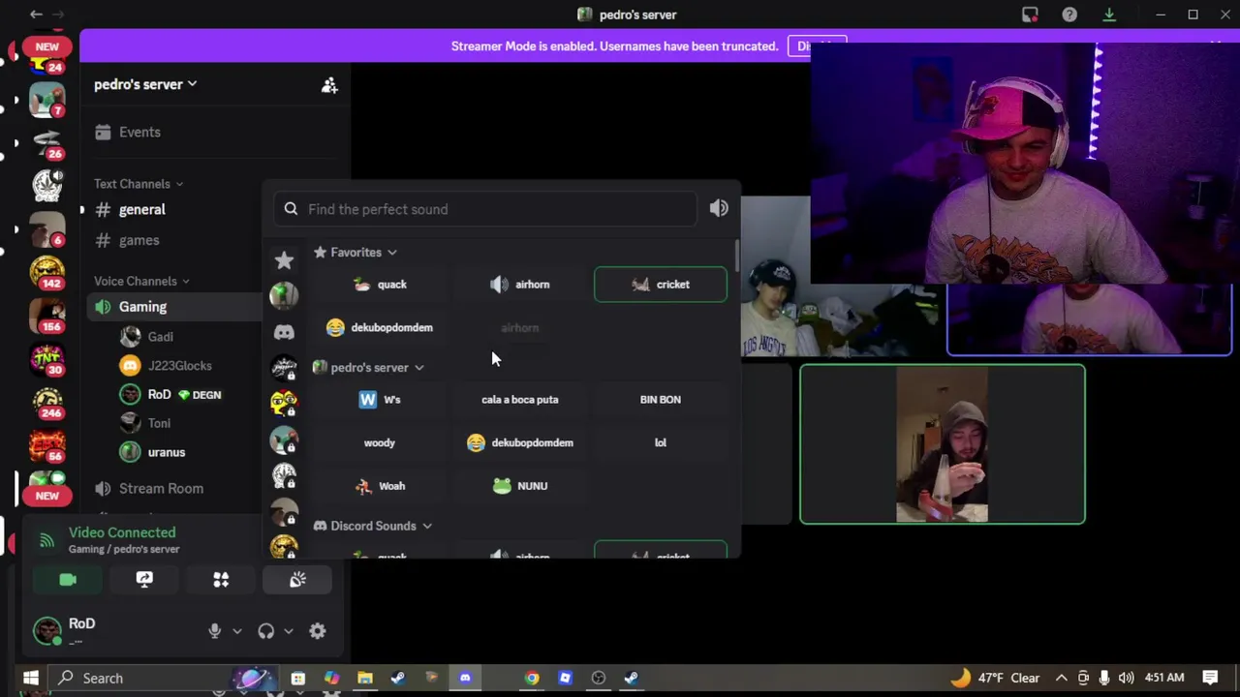Toggle the camera button in voice panel
This screenshot has width=1240, height=697.
(x=68, y=580)
